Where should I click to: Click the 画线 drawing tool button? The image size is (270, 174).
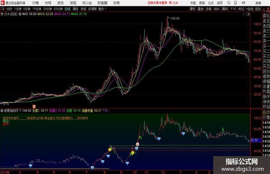tap(225, 9)
